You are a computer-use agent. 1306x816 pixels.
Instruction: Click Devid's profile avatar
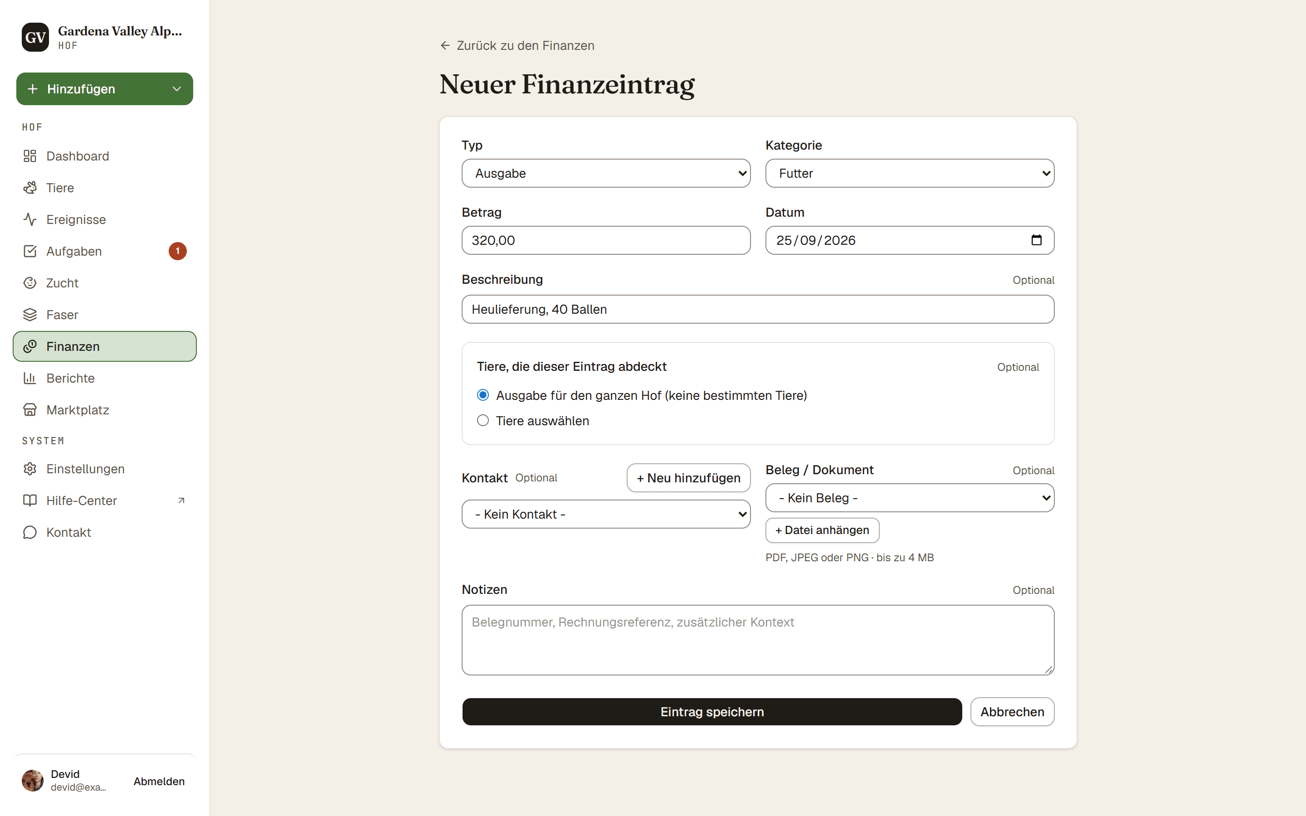[32, 781]
